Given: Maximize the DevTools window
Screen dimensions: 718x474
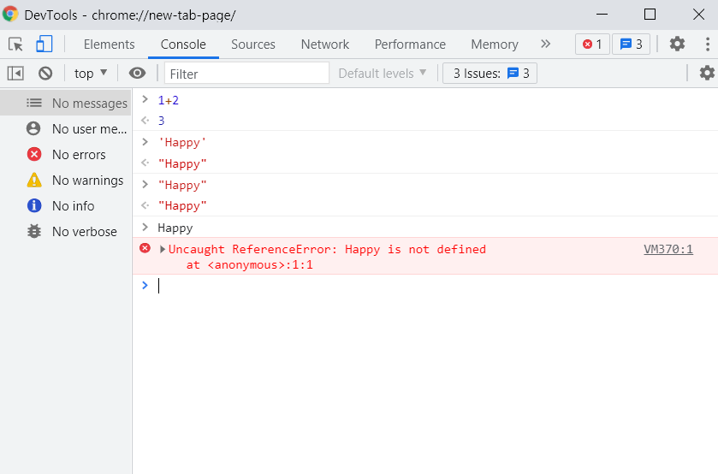Looking at the screenshot, I should tap(650, 15).
